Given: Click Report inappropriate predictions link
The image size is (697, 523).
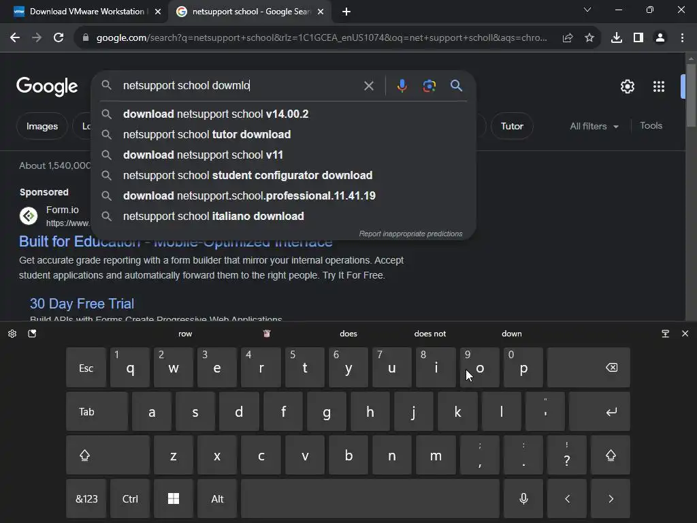Looking at the screenshot, I should pyautogui.click(x=410, y=234).
